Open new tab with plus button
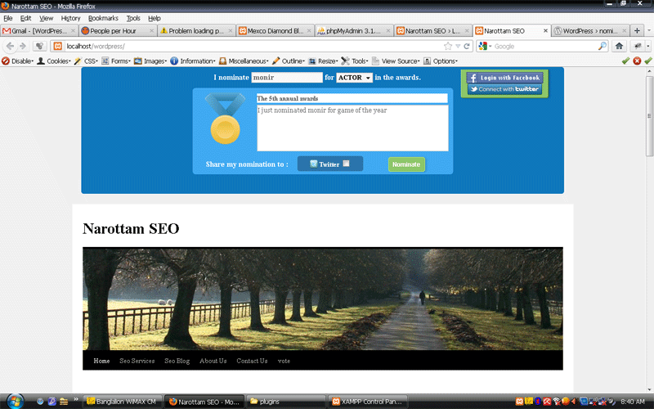Viewport: 654px width, 409px height. click(x=637, y=31)
